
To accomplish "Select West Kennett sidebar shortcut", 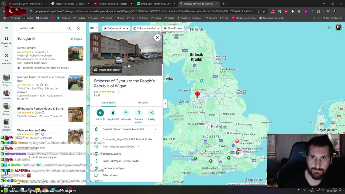I will (x=6, y=109).
